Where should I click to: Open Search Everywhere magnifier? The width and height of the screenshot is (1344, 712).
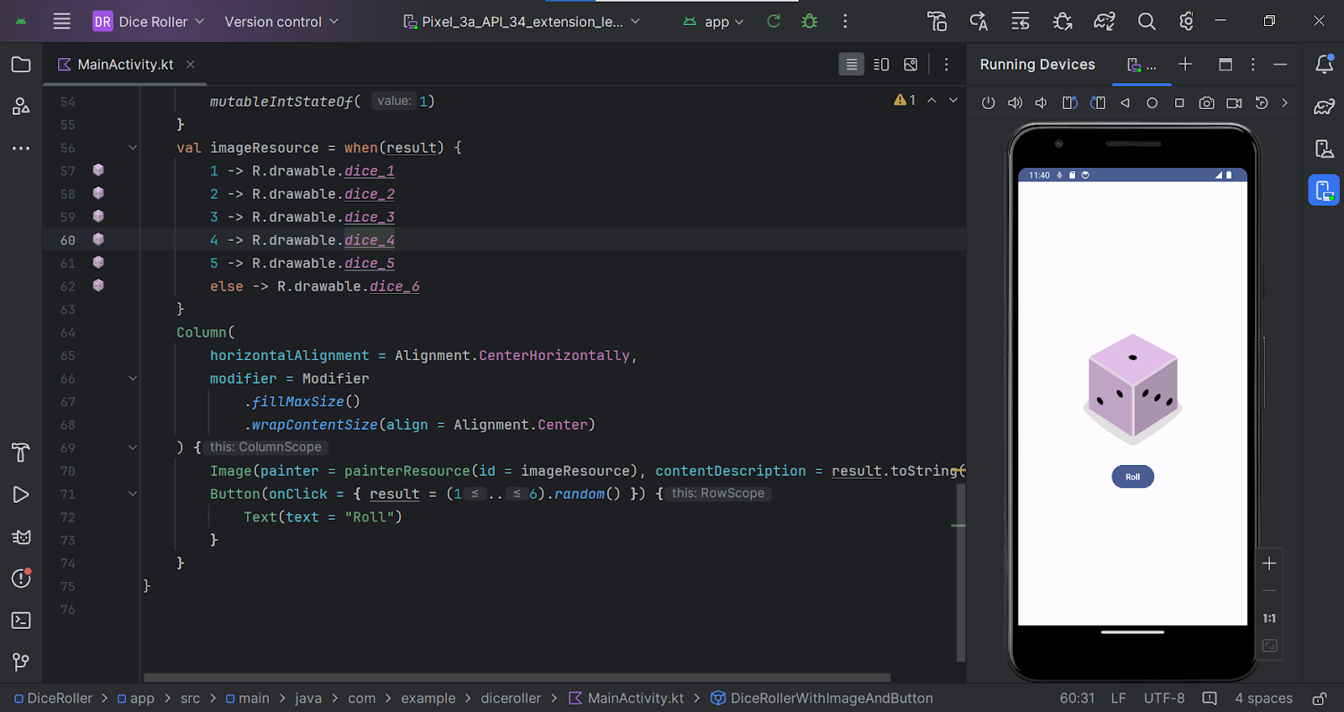click(x=1147, y=22)
